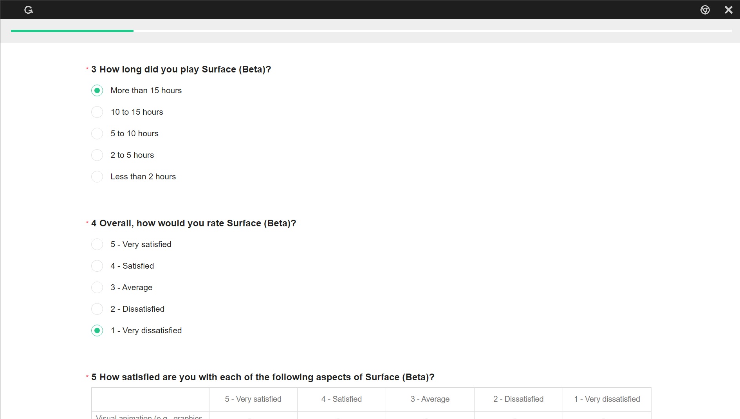Select '1 - Very dissatisfied' overall rating

97,331
